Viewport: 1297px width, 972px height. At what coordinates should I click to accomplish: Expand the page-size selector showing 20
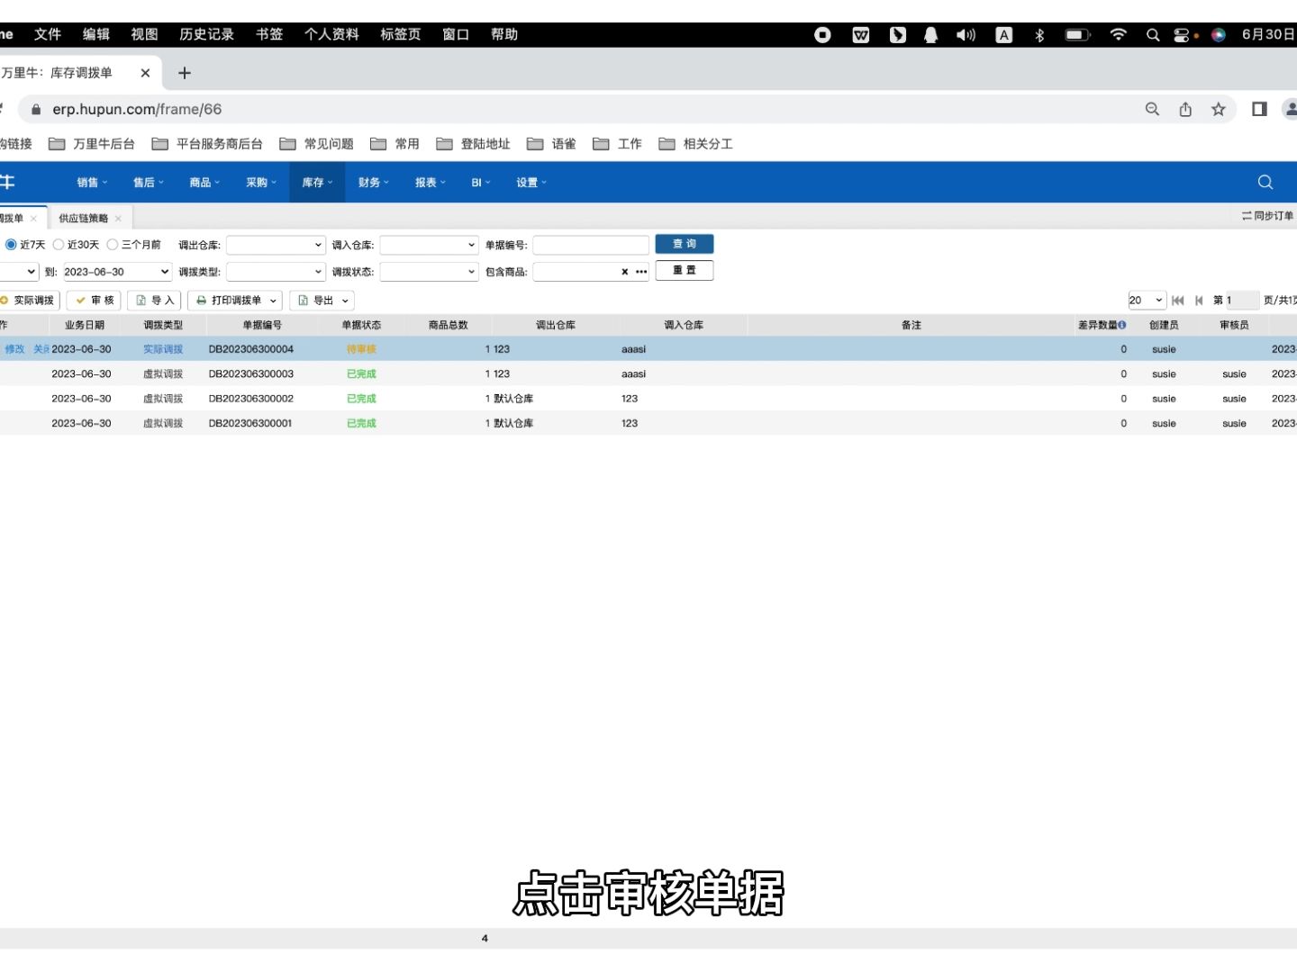point(1145,300)
